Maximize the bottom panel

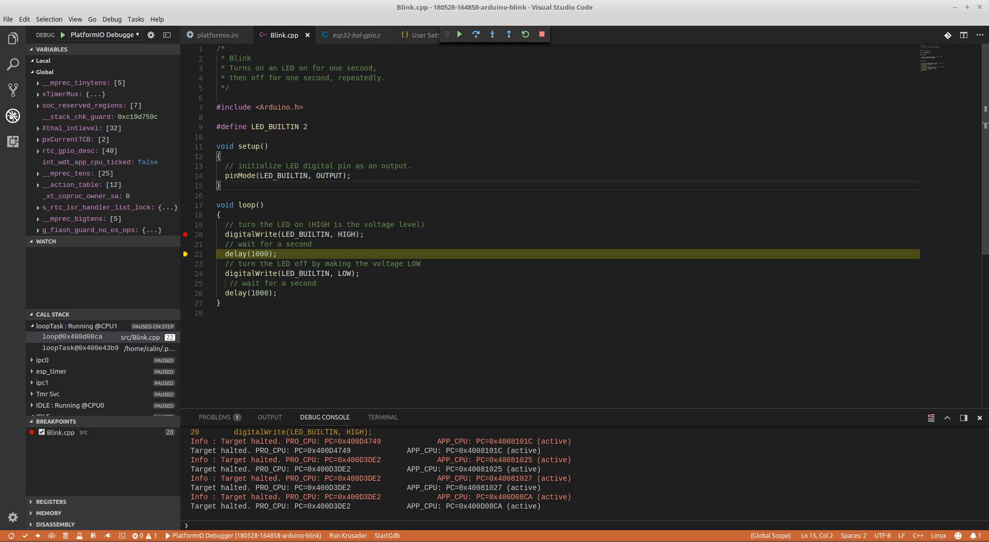(947, 418)
